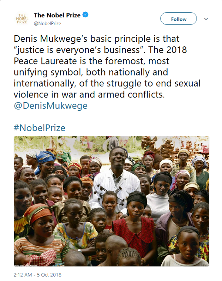Click the woman wearing blue headscarf
222x281 pixels.
point(45,163)
